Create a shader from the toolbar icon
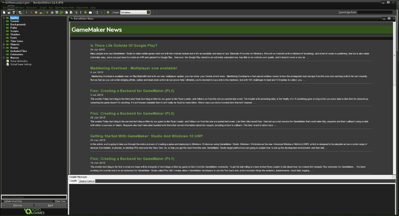 (x=71, y=12)
